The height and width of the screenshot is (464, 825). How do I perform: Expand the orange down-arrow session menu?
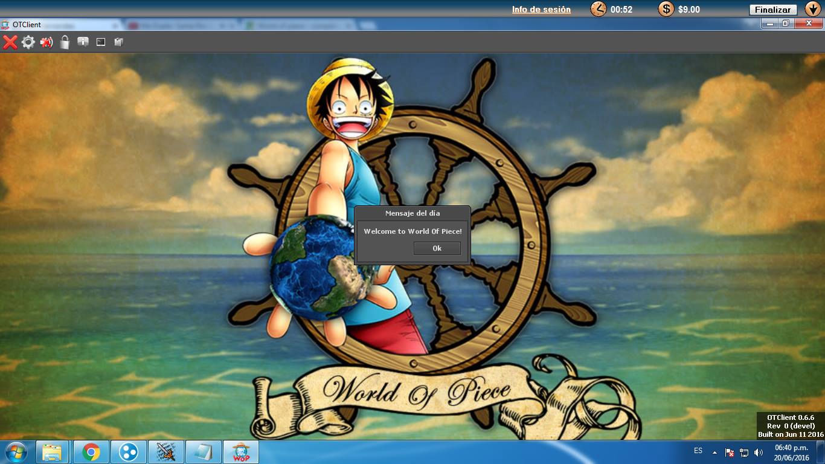click(x=812, y=9)
